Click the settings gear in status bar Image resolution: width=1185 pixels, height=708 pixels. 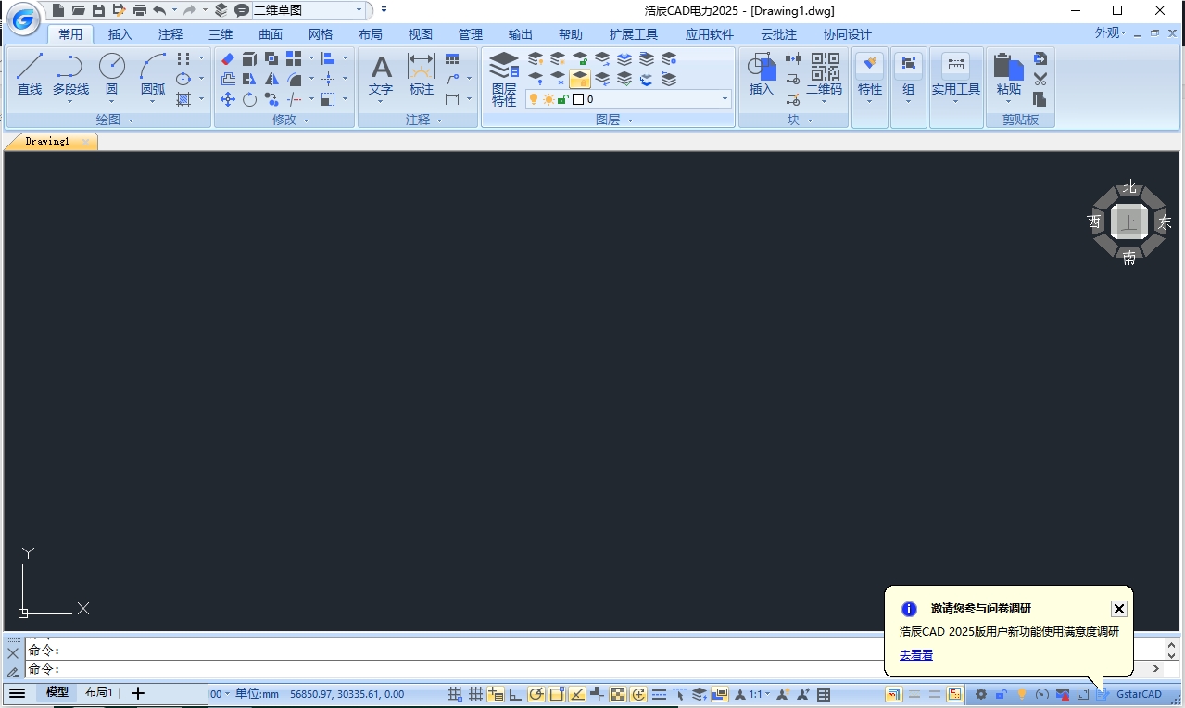(x=981, y=694)
